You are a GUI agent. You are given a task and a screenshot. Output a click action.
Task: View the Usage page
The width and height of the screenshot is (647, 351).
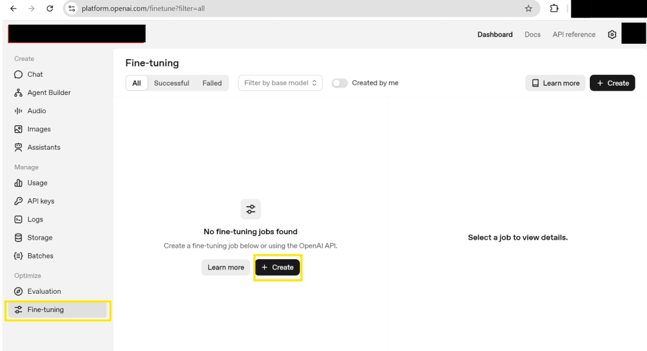coord(37,182)
